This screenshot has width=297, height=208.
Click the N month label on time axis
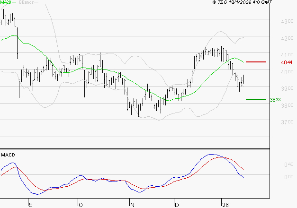click(132, 205)
